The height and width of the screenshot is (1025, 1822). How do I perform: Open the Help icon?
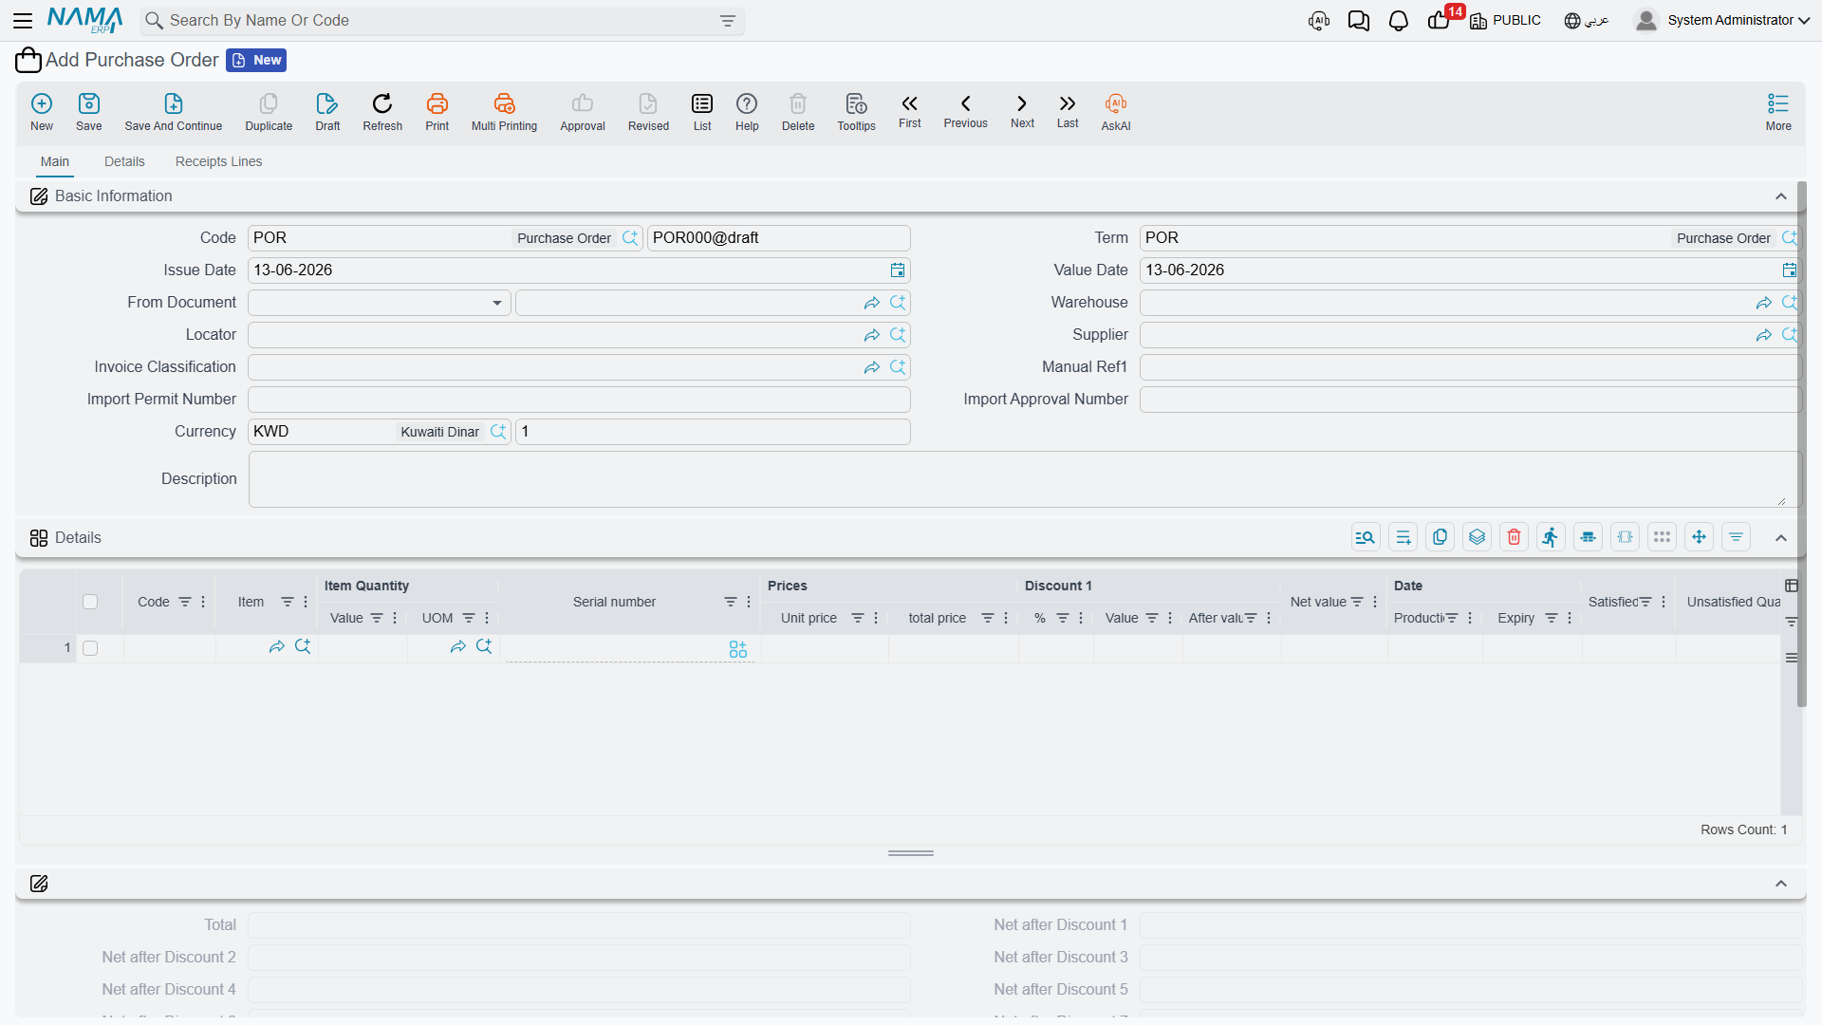[747, 112]
